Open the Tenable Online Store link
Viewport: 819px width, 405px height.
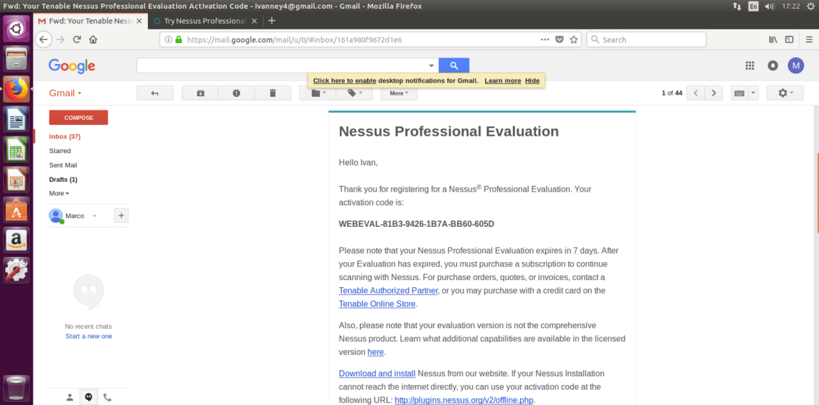click(x=377, y=304)
